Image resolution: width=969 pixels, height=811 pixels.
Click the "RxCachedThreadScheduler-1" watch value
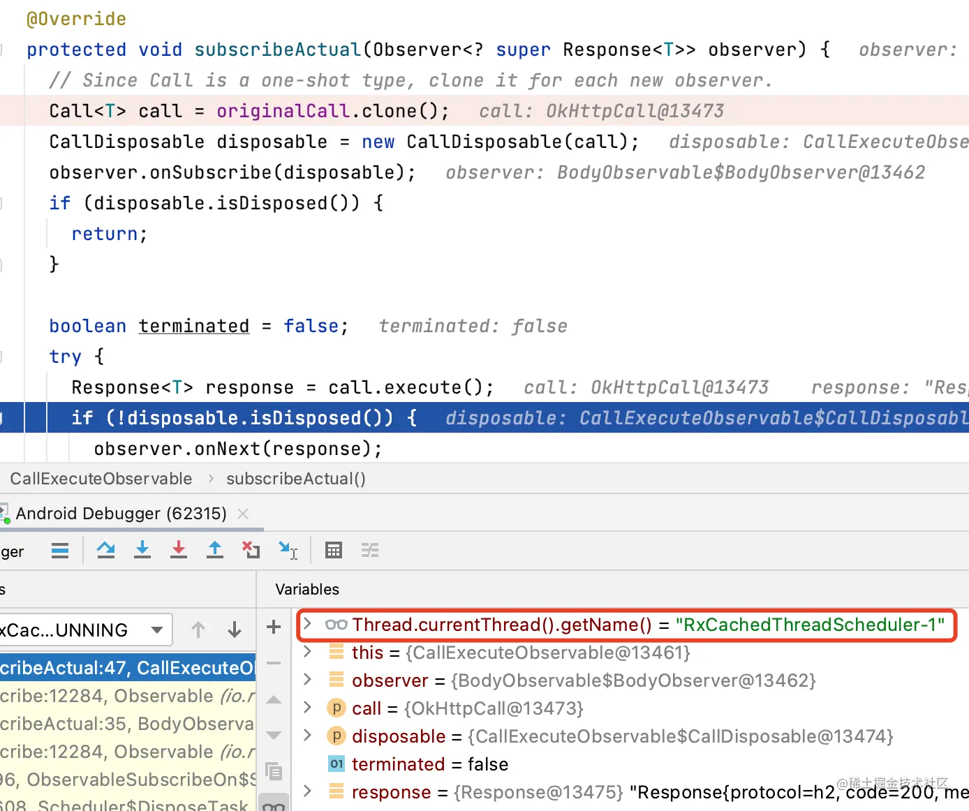coord(810,625)
